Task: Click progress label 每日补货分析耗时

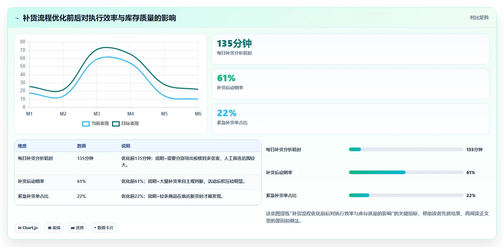Action: point(284,150)
